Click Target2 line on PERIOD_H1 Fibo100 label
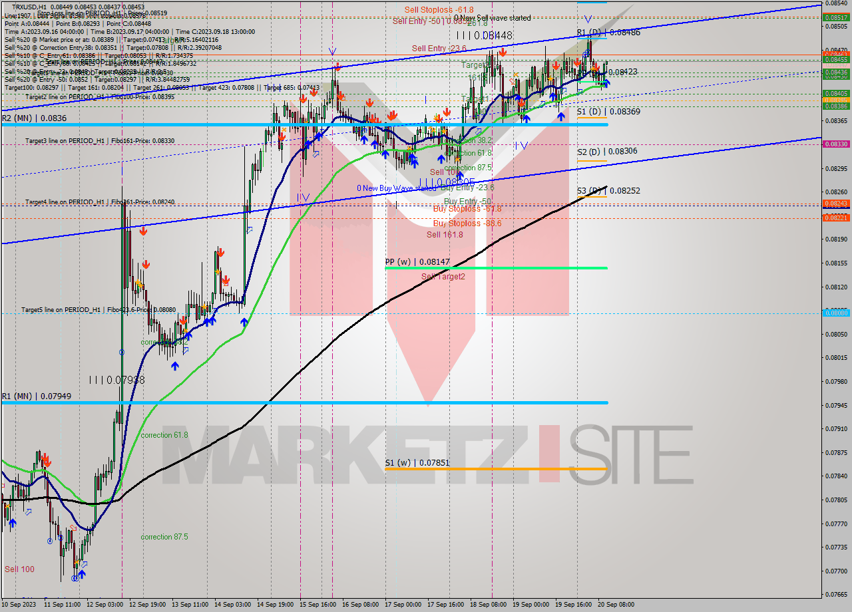This screenshot has width=852, height=612. pyautogui.click(x=100, y=97)
